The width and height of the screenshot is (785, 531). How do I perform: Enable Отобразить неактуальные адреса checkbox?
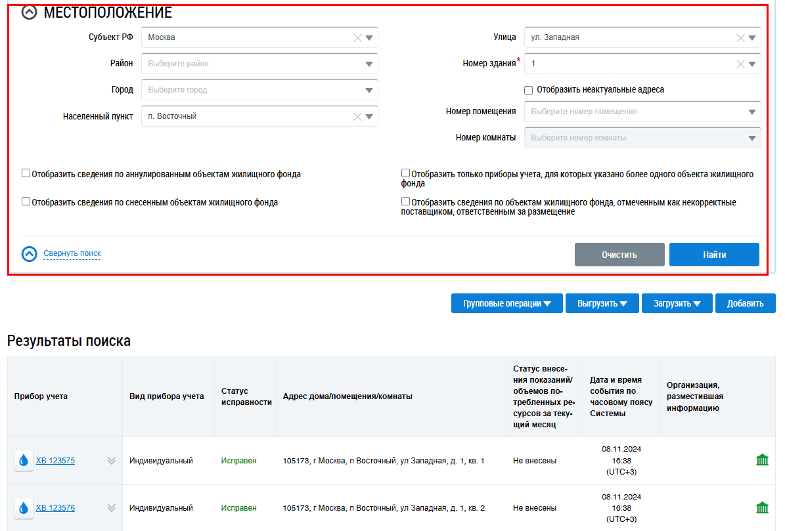[x=528, y=90]
